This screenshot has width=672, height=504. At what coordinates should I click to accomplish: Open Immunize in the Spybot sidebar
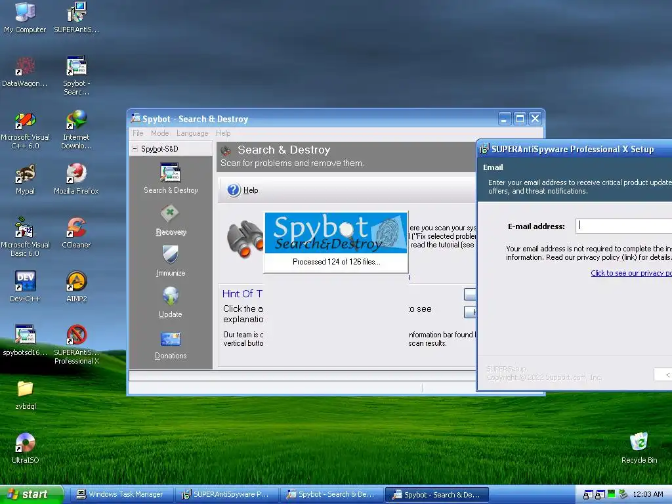coord(171,261)
